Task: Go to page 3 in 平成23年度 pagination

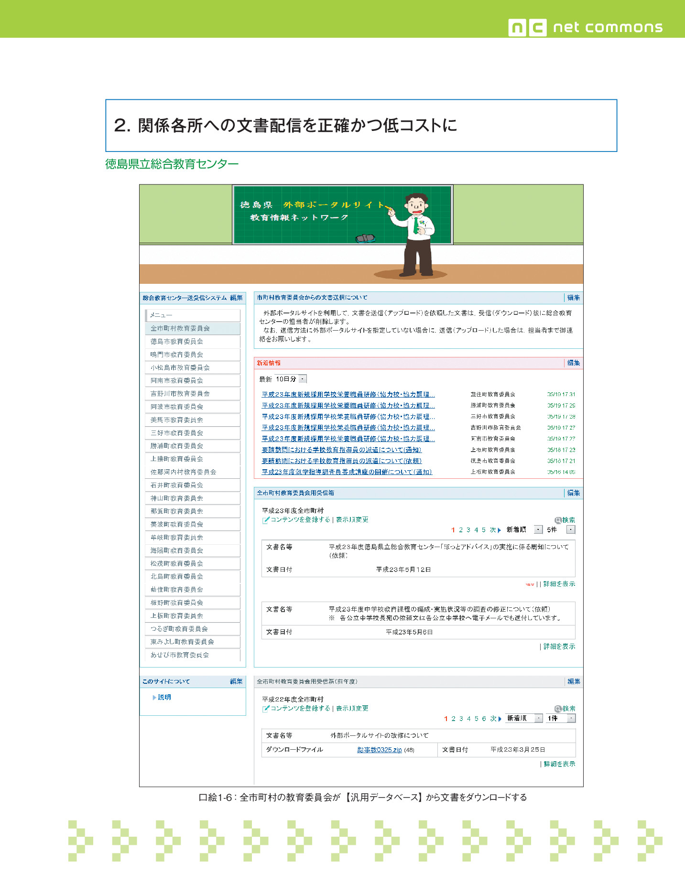Action: click(468, 530)
